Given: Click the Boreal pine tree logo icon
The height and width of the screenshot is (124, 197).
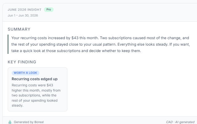Looking at the screenshot, I should 10,122.
